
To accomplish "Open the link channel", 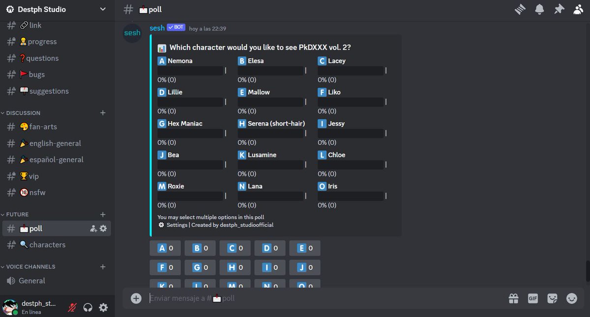I will point(57,26).
